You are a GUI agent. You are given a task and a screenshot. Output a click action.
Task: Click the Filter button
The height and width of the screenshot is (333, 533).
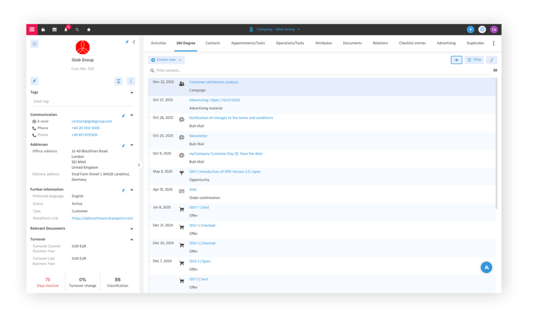(x=474, y=59)
